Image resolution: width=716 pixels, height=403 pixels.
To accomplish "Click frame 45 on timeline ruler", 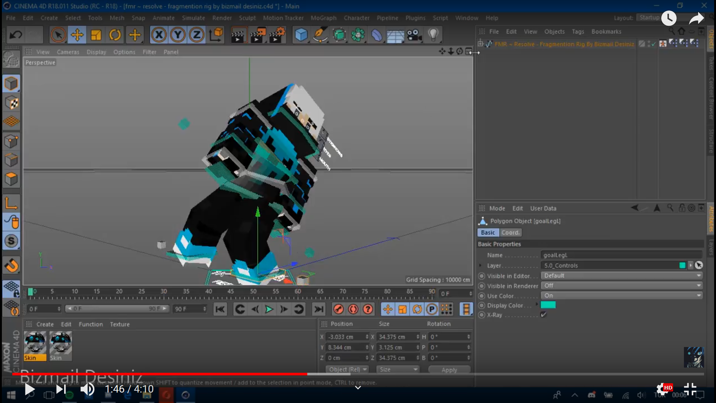I will 231,291.
